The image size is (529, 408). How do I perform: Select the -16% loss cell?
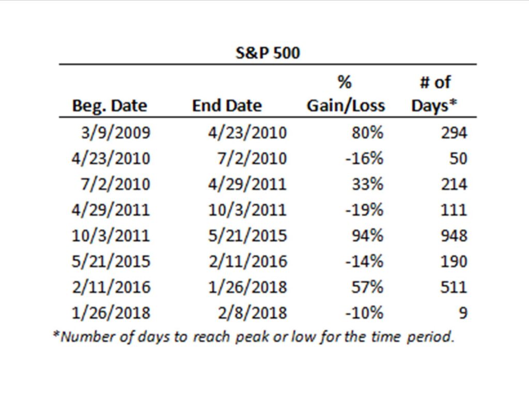click(x=364, y=158)
